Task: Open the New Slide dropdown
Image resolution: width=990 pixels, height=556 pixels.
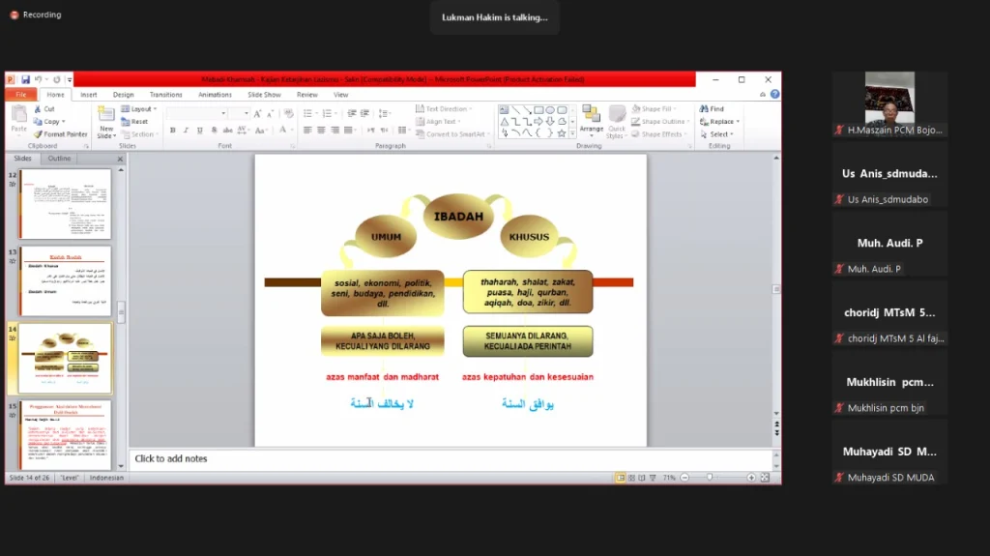Action: [x=106, y=133]
